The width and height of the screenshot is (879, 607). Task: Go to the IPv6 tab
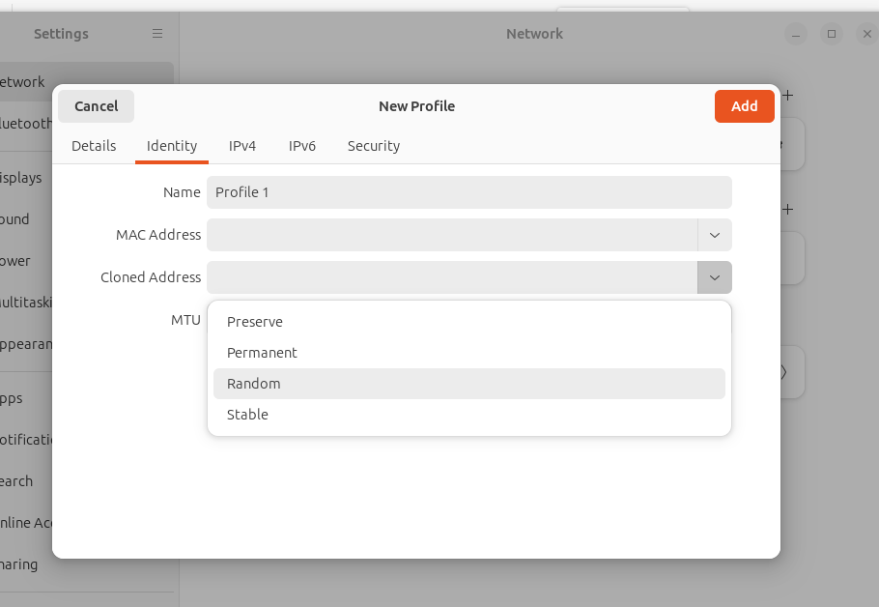[302, 146]
